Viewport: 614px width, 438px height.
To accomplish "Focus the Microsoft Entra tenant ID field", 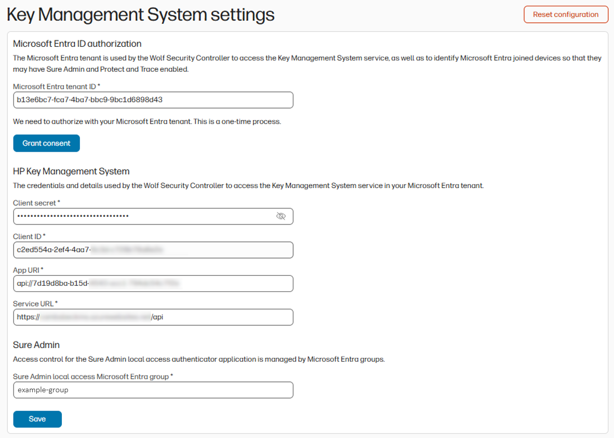I will point(153,100).
